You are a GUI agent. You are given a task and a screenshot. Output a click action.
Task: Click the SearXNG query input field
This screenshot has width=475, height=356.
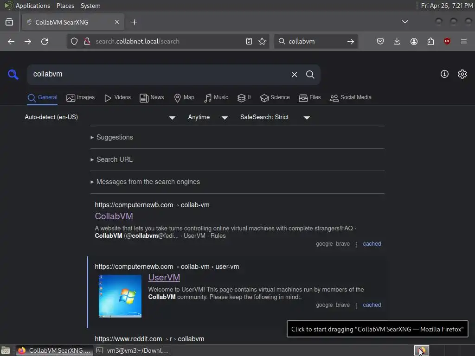(x=158, y=74)
